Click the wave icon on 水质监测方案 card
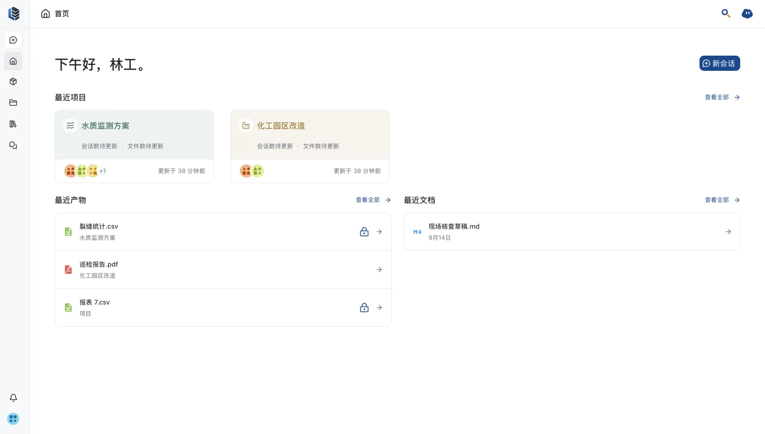The width and height of the screenshot is (765, 434). [70, 126]
